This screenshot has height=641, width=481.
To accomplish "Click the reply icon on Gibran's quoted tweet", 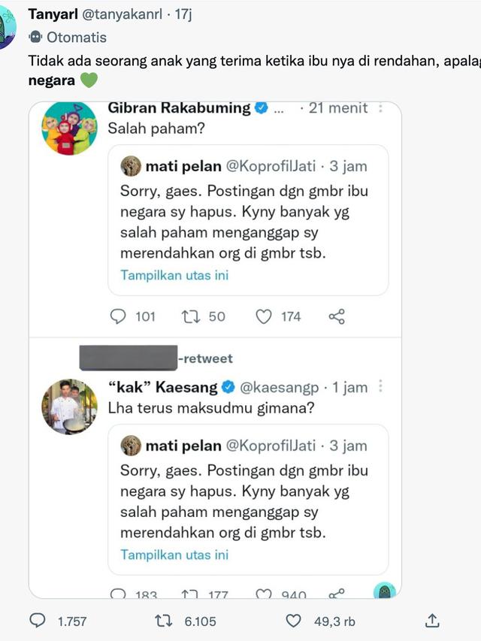I will point(119,316).
